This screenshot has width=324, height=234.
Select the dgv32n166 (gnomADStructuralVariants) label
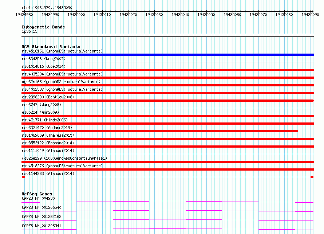tap(61, 82)
